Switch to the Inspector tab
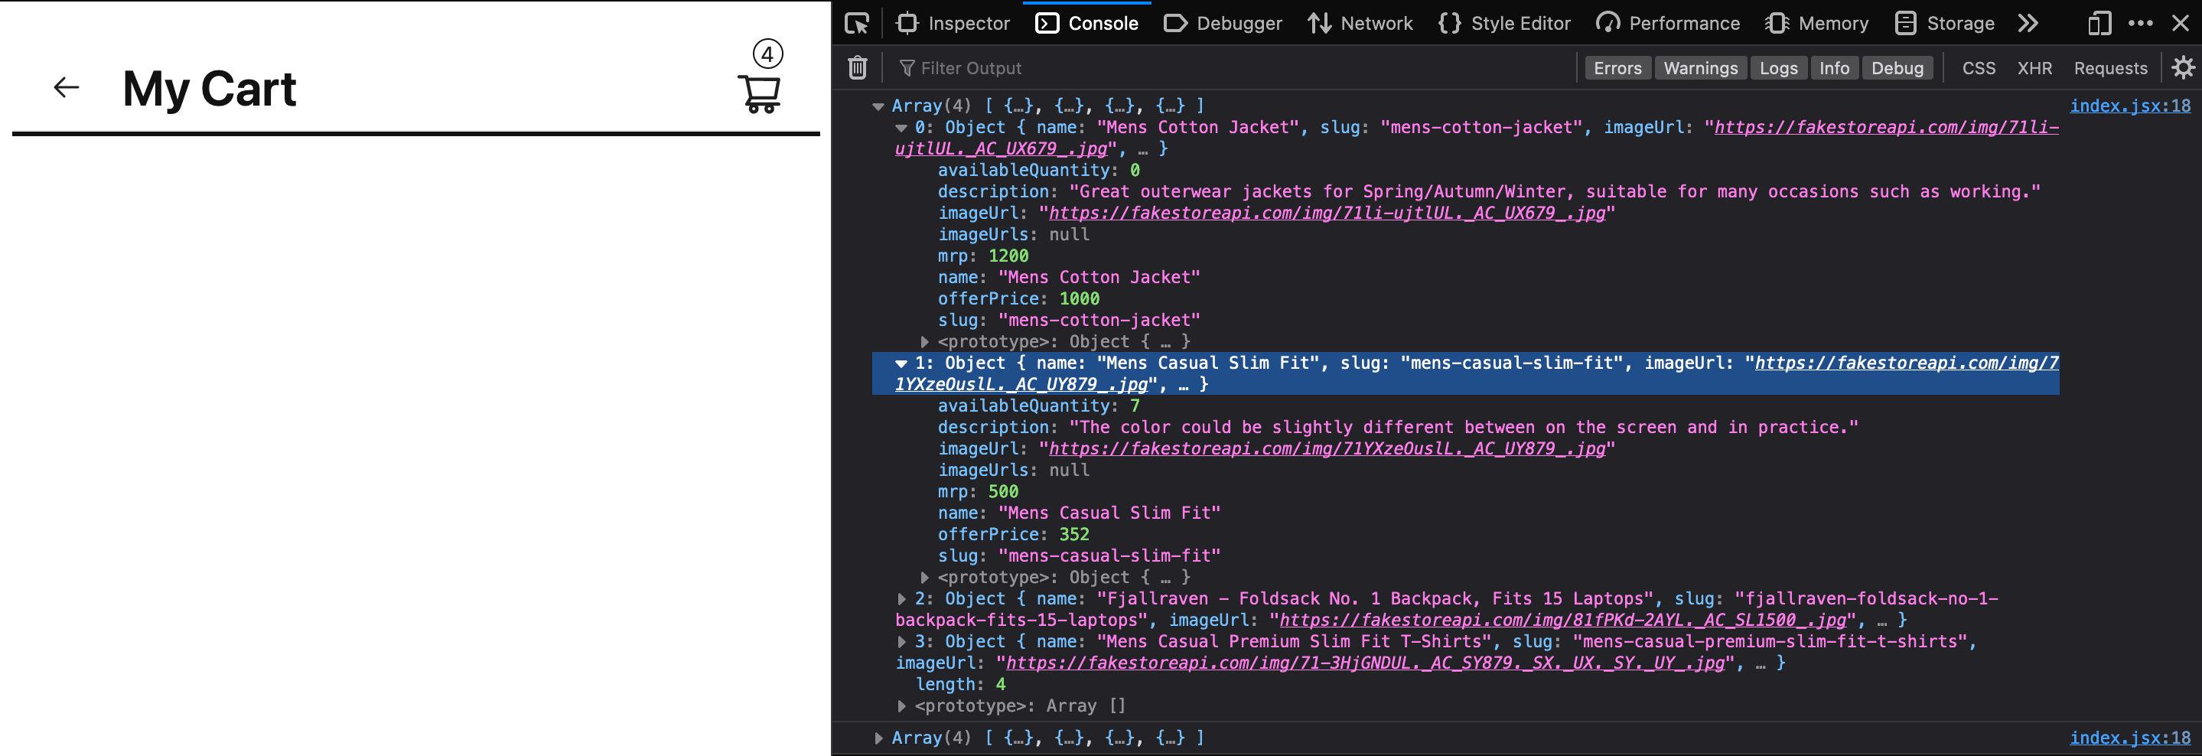 click(x=953, y=23)
